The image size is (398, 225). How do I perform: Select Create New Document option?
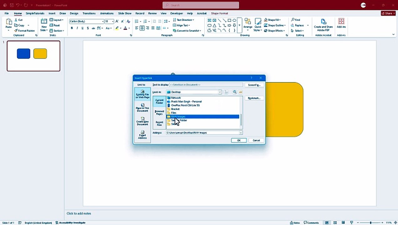(x=142, y=121)
